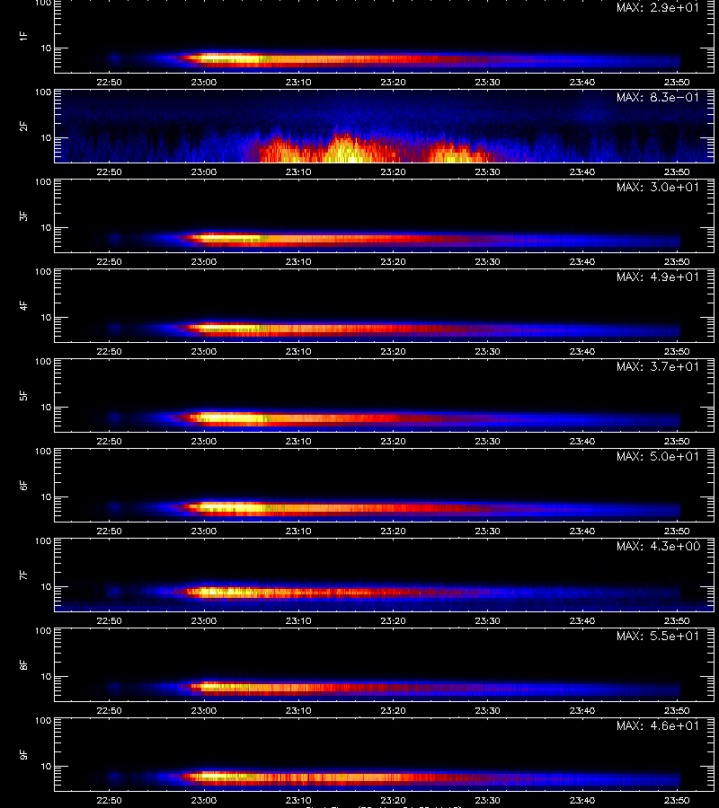The height and width of the screenshot is (808, 719).
Task: Click the 10 y-axis label of 4F panel
Action: click(46, 318)
